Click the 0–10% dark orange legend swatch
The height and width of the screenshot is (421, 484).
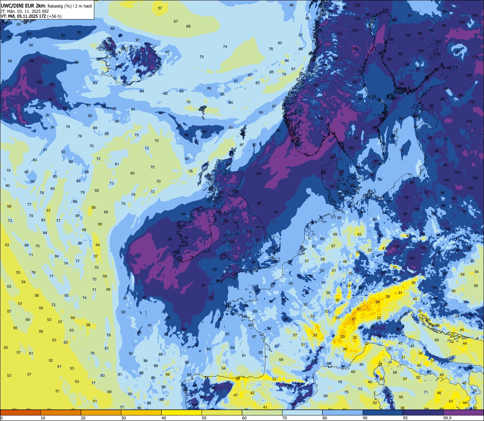20,412
